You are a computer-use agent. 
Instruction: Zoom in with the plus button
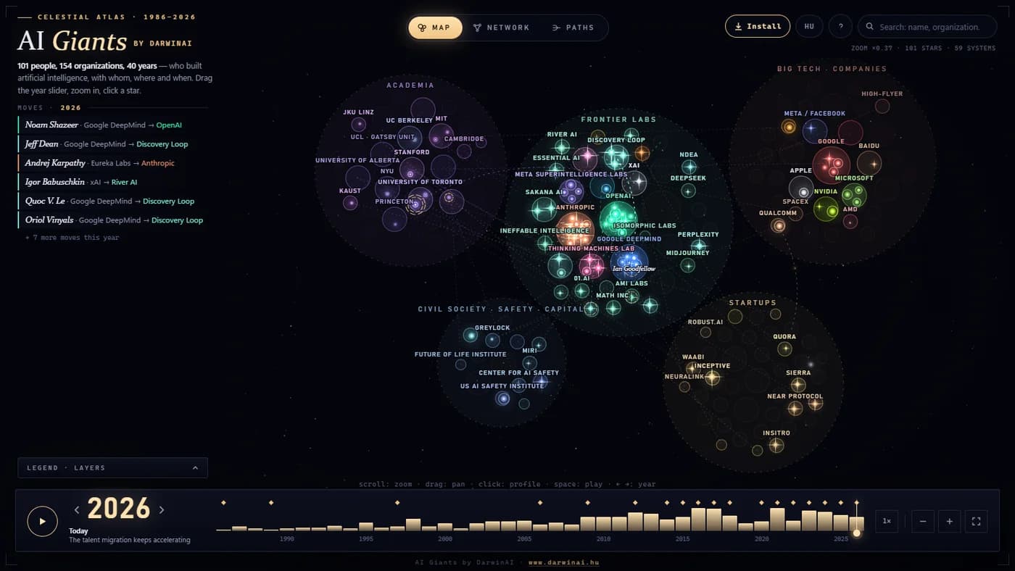coord(949,521)
